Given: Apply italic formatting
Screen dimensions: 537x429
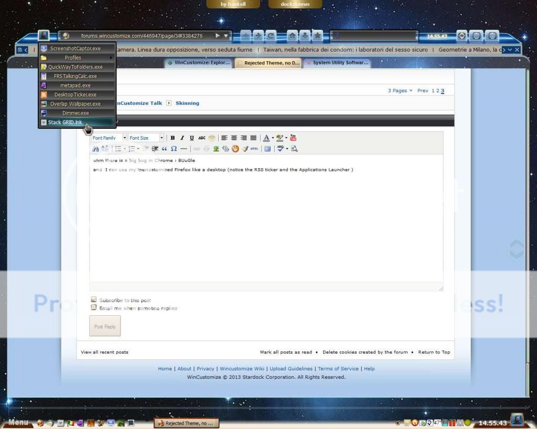Looking at the screenshot, I should pyautogui.click(x=182, y=138).
